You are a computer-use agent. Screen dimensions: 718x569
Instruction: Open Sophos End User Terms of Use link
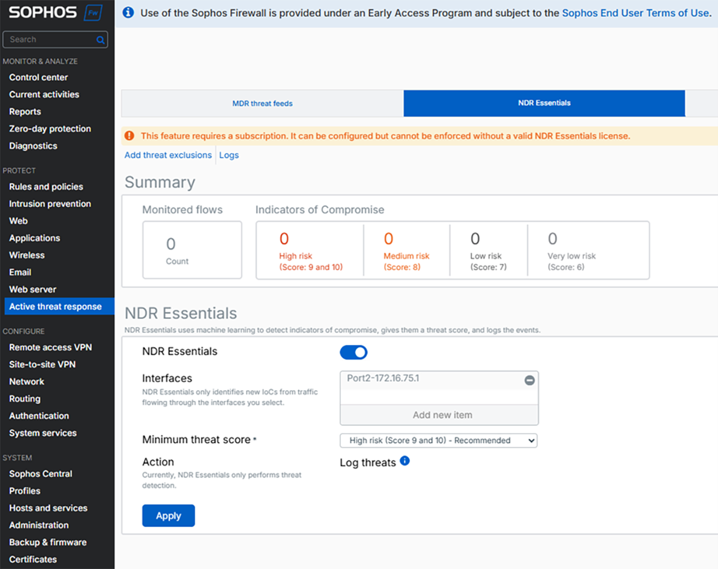pos(635,13)
